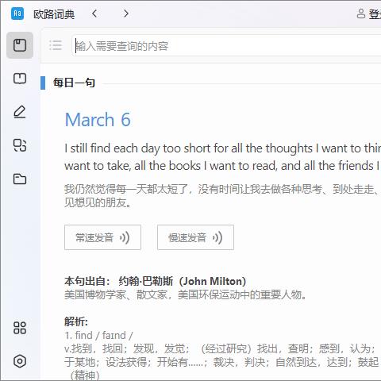Click the 欧路词典 title text
Image resolution: width=381 pixels, height=381 pixels.
point(54,14)
